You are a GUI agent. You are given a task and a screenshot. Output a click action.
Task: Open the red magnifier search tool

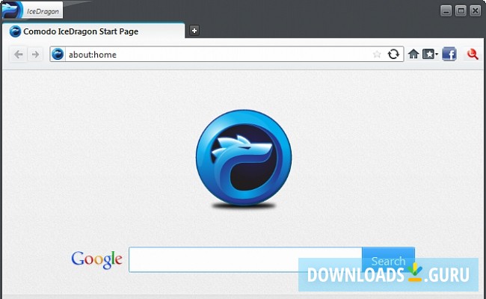473,55
